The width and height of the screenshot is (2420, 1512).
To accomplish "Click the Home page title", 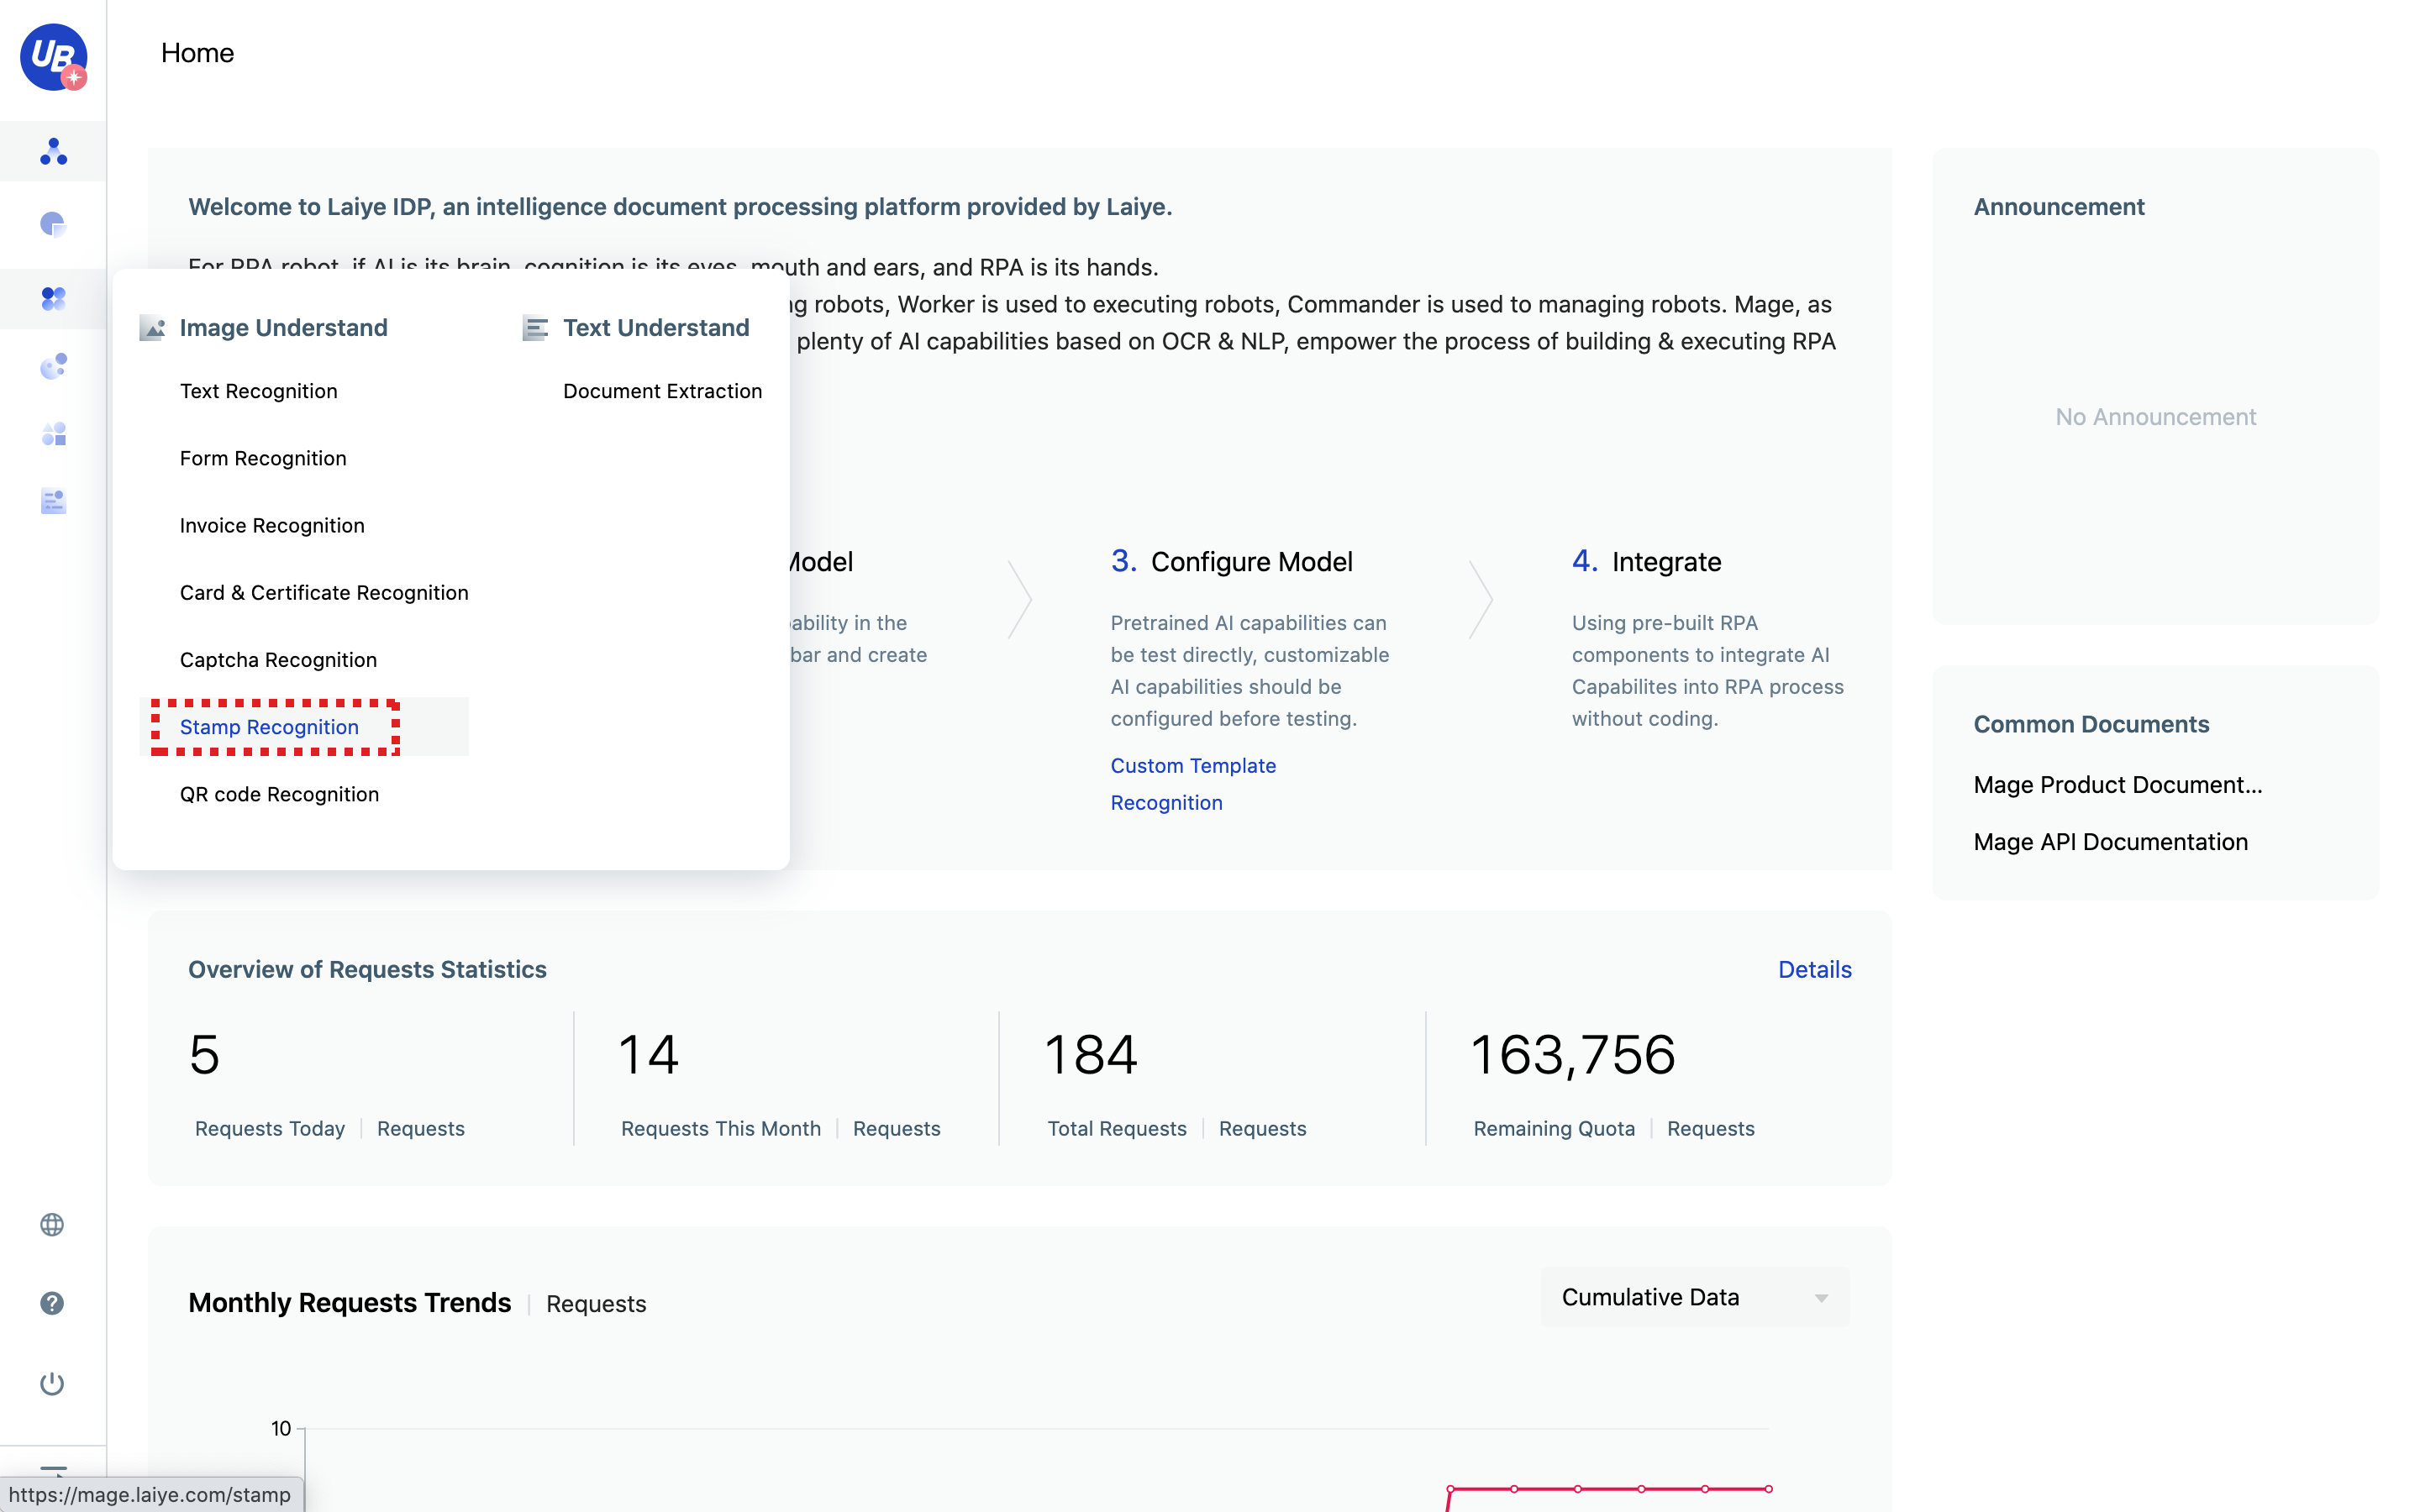I will 197,53.
